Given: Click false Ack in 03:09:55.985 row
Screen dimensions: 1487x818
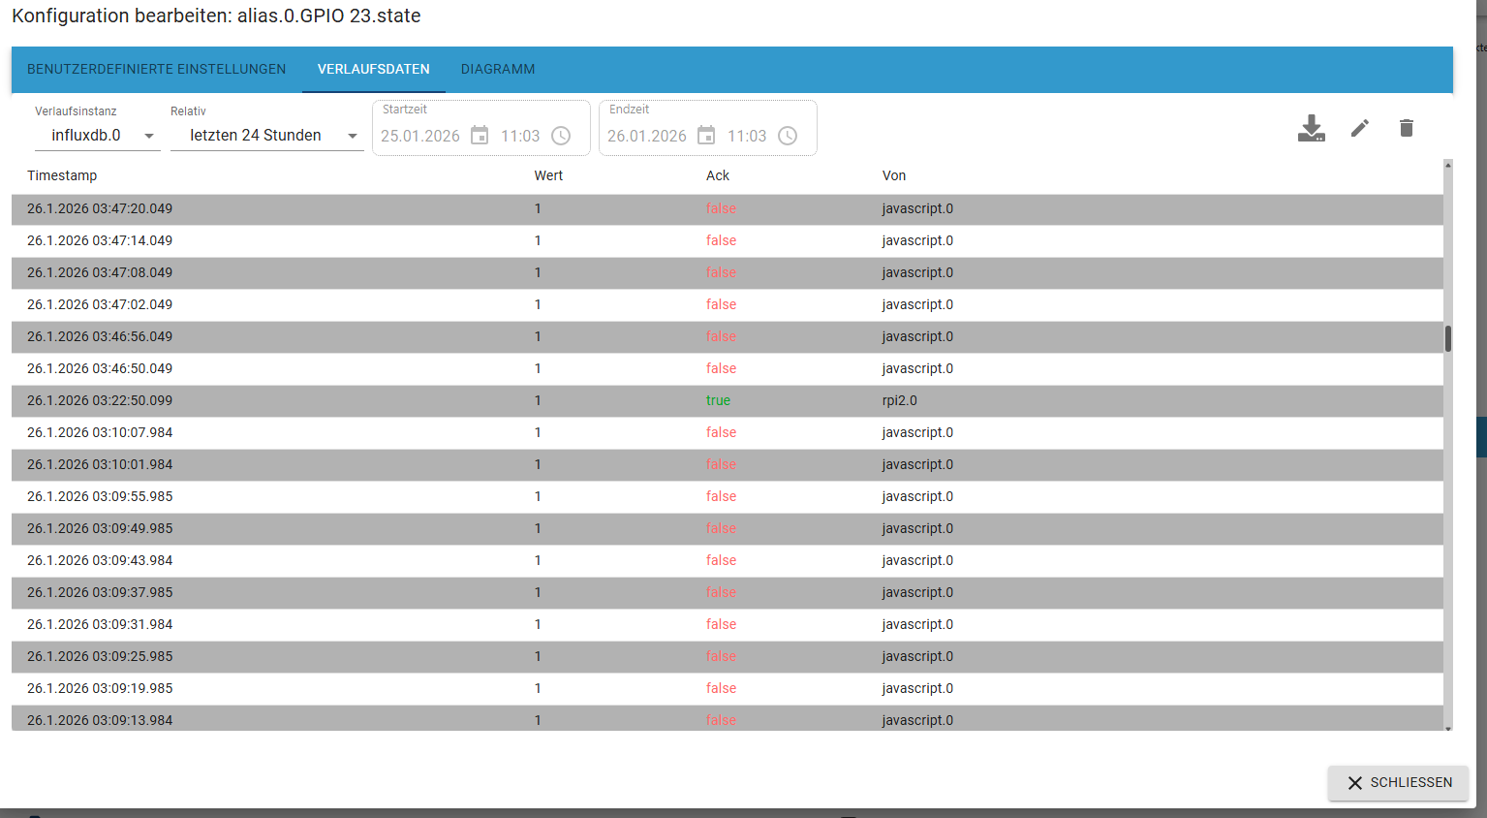Looking at the screenshot, I should (x=721, y=496).
